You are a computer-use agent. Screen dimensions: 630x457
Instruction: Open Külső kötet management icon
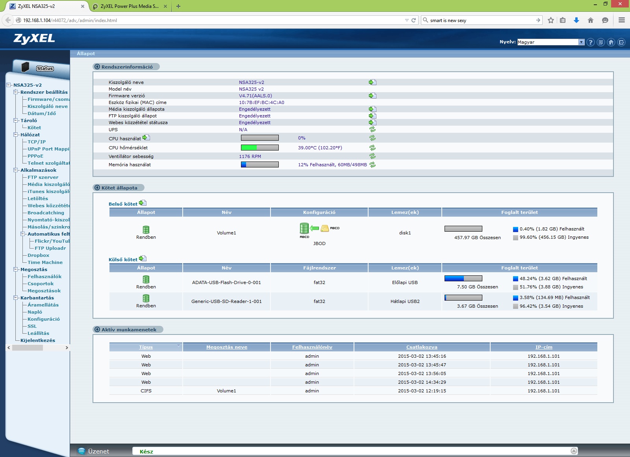point(143,258)
